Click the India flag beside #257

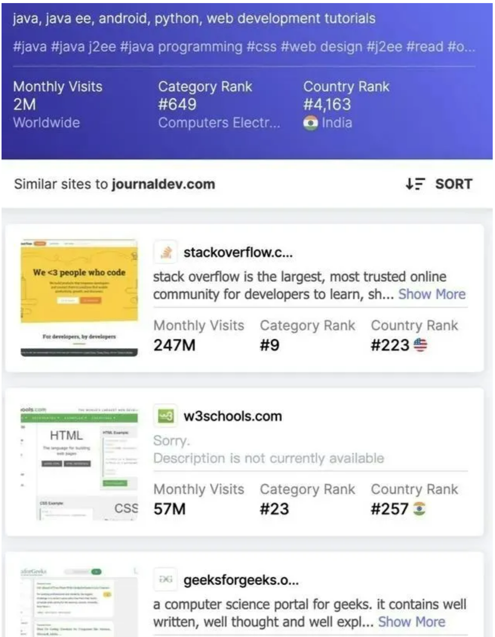pos(419,509)
